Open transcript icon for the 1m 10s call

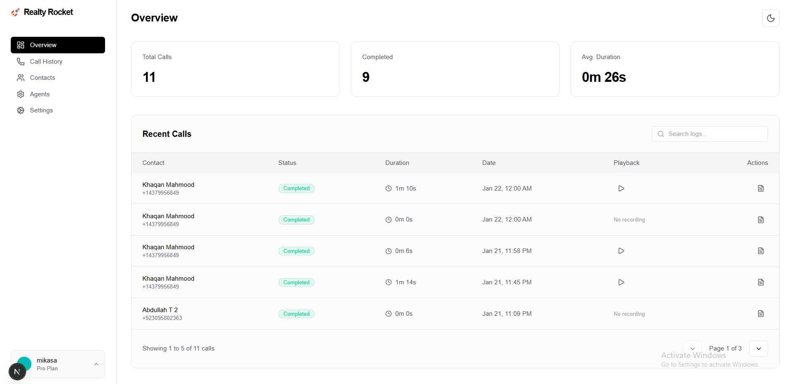(761, 188)
